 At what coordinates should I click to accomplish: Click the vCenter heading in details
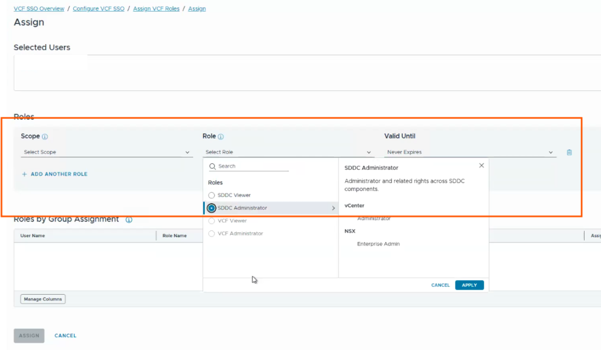coord(354,206)
